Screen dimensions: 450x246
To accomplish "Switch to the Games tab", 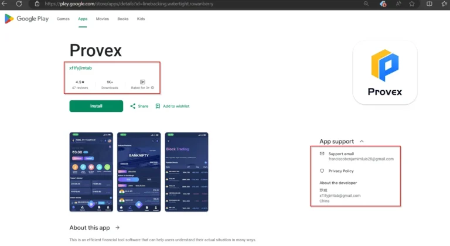I will click(x=63, y=19).
